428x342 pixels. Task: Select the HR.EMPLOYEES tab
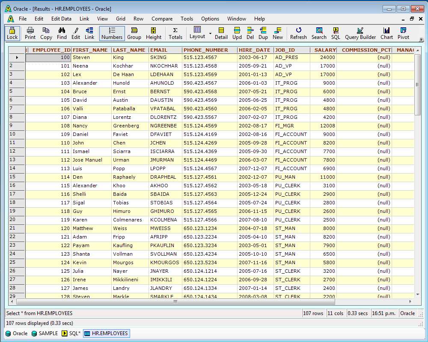(x=106, y=333)
